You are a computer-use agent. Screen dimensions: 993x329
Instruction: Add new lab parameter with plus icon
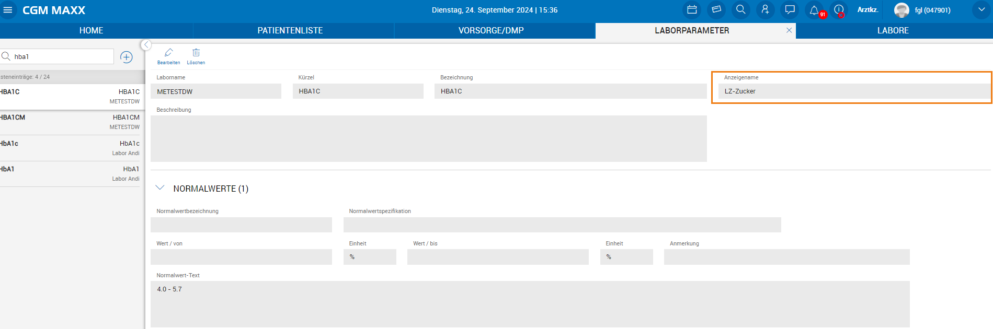click(127, 57)
